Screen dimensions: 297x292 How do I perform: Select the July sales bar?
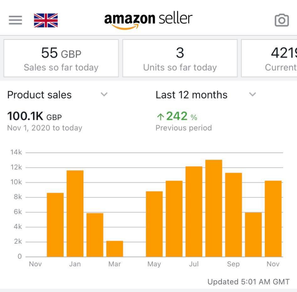point(194,211)
